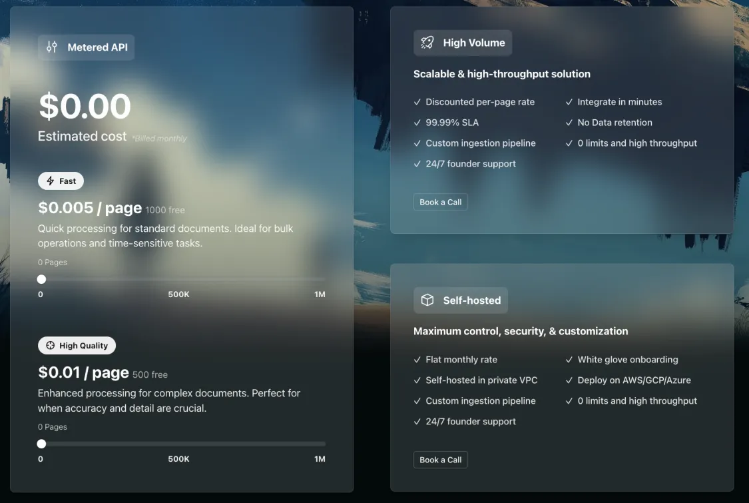
Task: Click the sliders icon beside Metered API
Action: click(x=52, y=47)
